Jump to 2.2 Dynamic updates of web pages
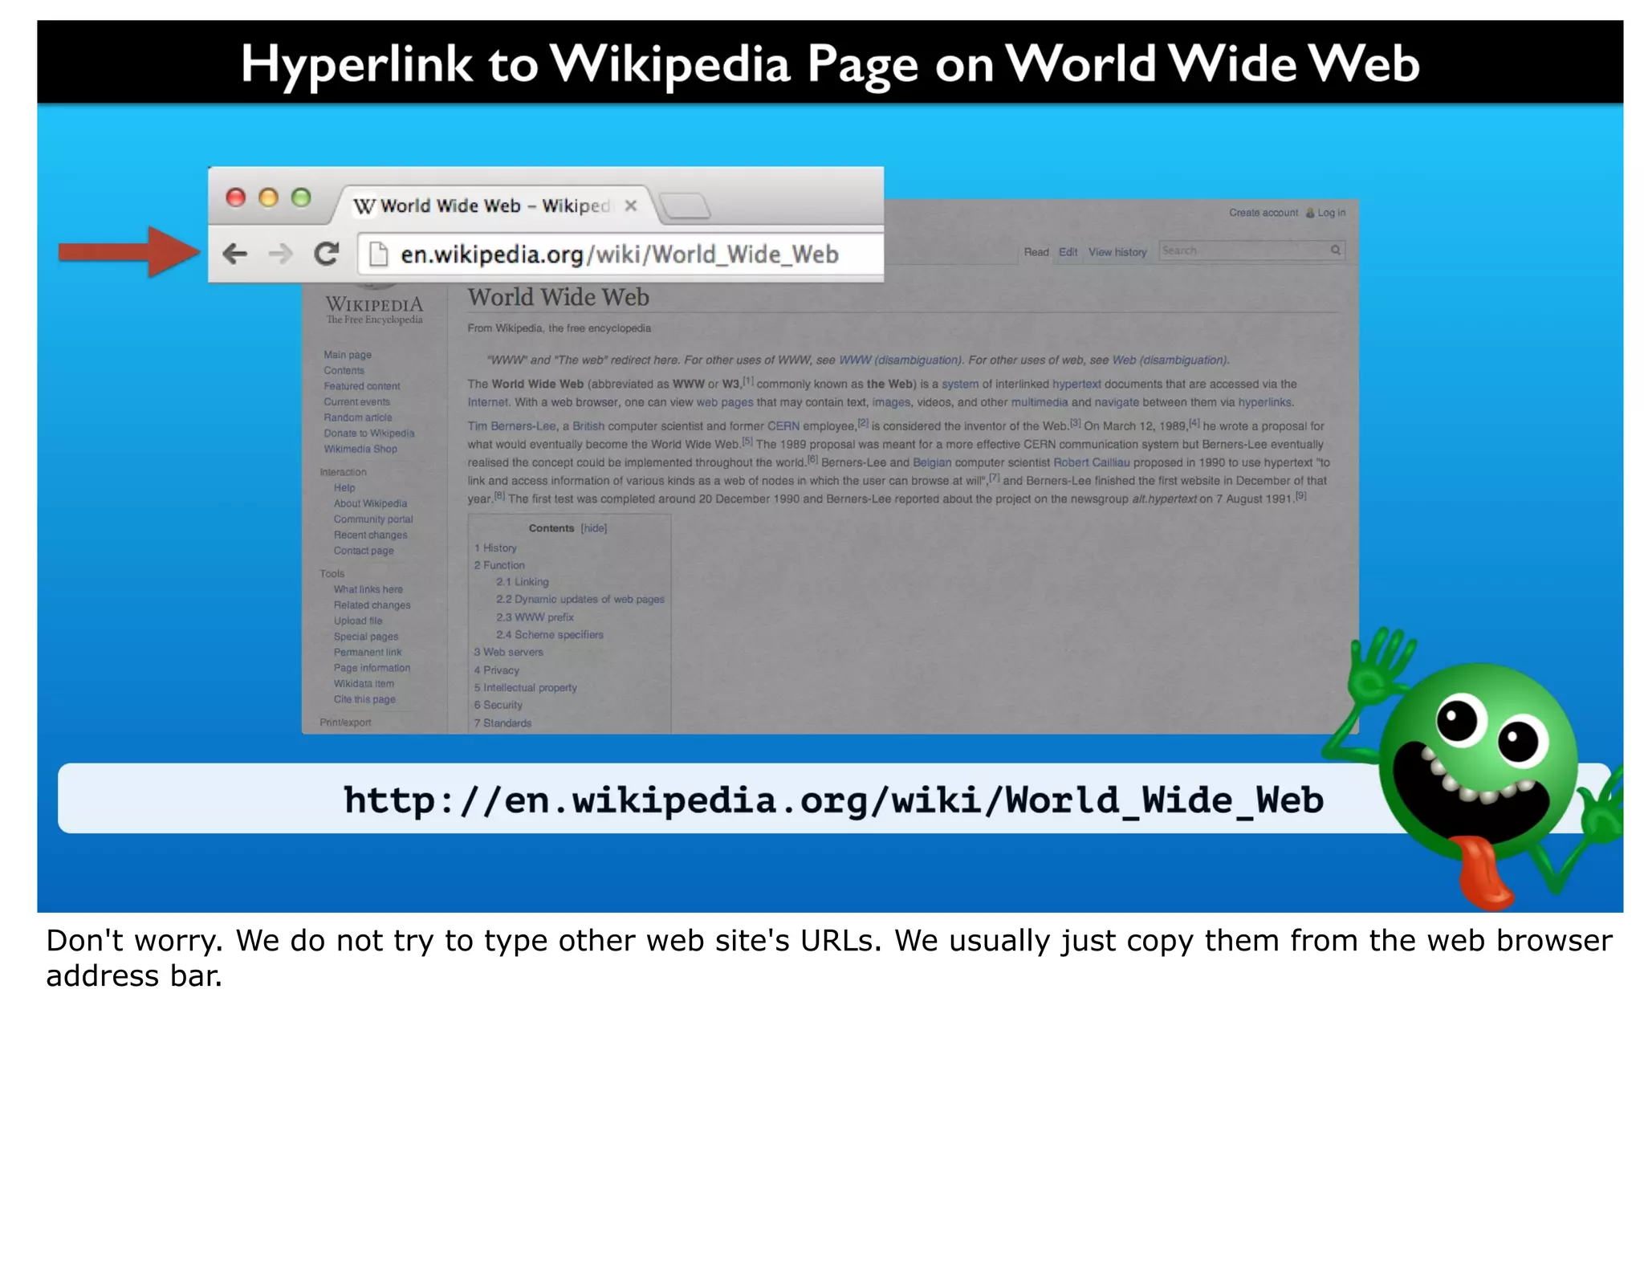 pos(580,600)
